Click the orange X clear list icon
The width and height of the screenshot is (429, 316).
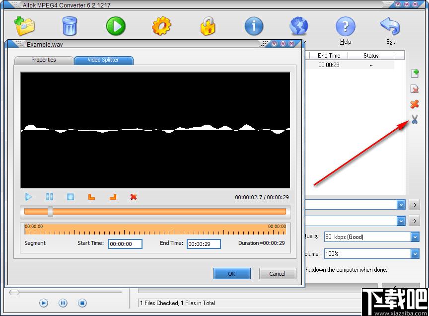coord(415,104)
